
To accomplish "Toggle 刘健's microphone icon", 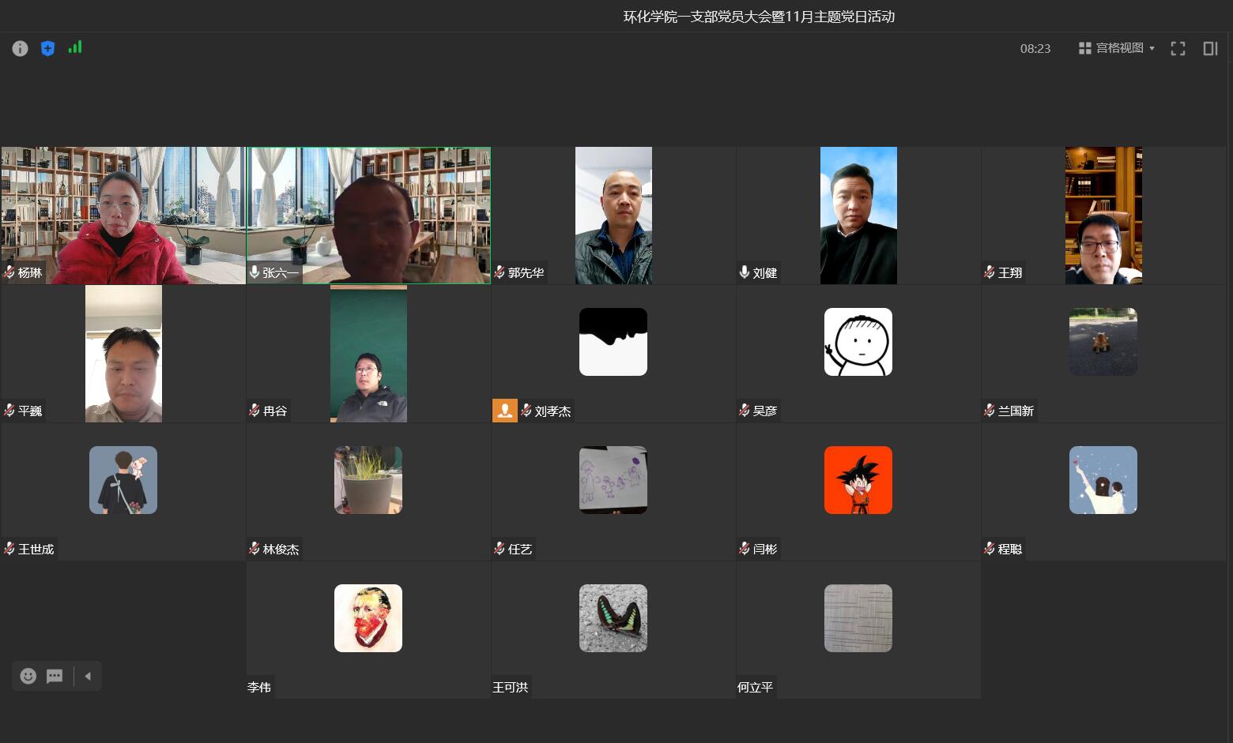I will [745, 272].
